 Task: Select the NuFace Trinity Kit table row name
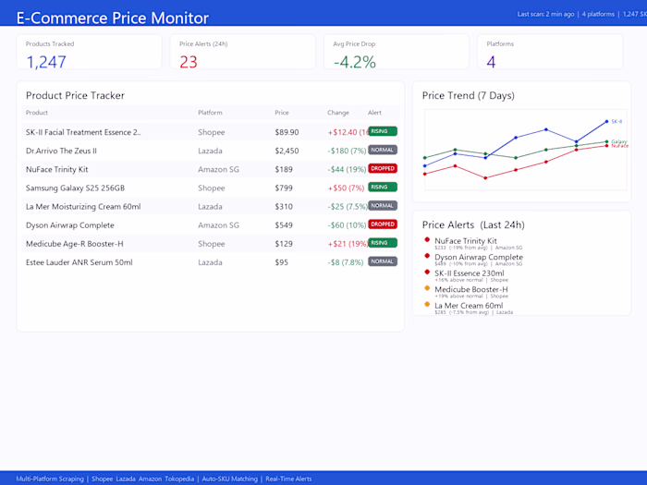click(57, 169)
